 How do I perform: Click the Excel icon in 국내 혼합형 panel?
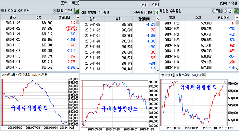pyautogui.click(x=156, y=13)
